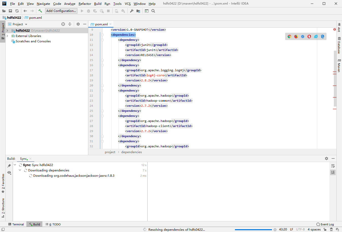Open in Safari browser icon

click(x=303, y=37)
